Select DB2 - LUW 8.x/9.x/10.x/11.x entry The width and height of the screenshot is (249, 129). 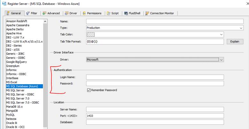[25, 42]
